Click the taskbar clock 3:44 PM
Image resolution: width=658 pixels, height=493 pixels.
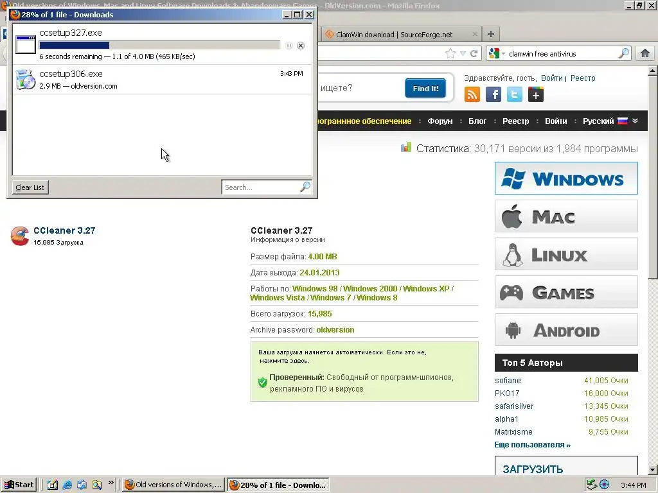(633, 485)
